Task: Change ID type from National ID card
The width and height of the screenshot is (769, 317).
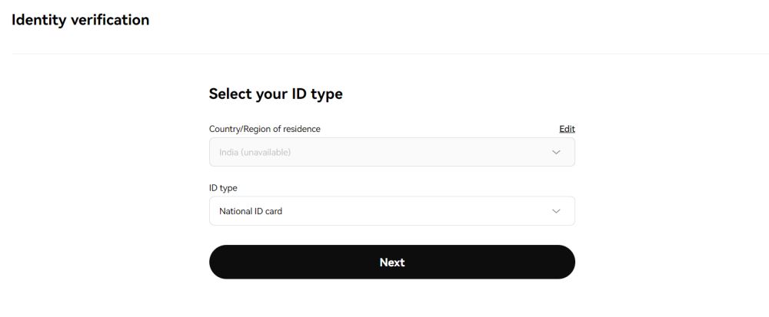Action: click(x=391, y=211)
